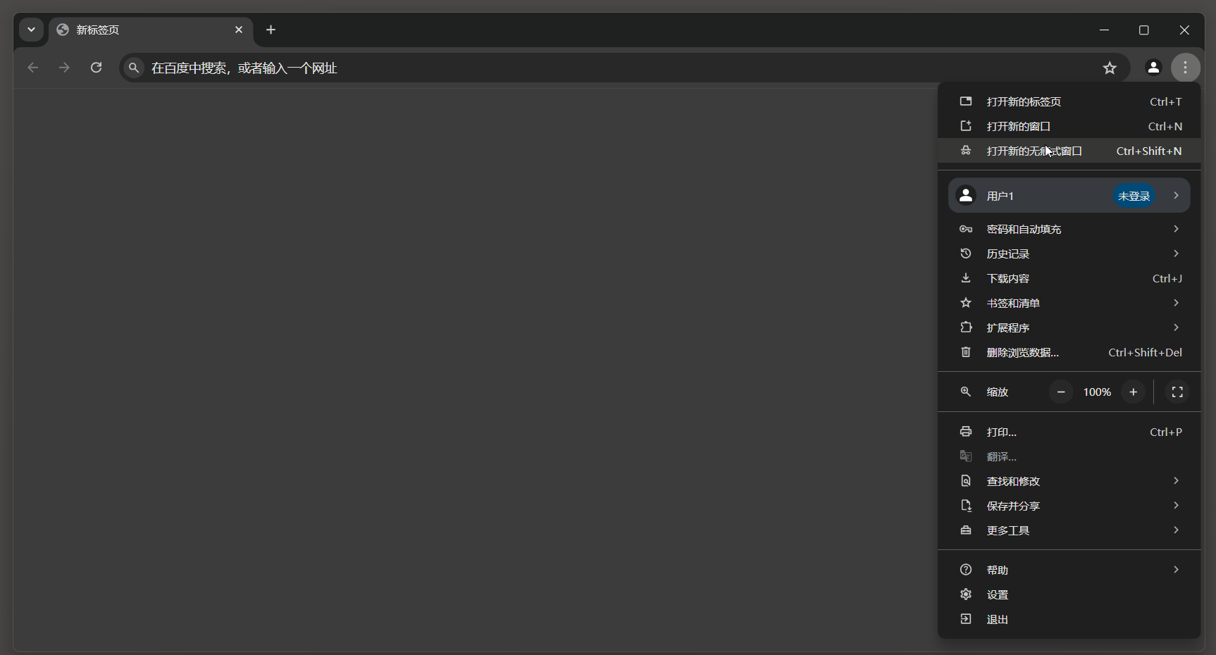Click the puzzle icon beside 扩展程序
This screenshot has width=1216, height=655.
coord(966,327)
